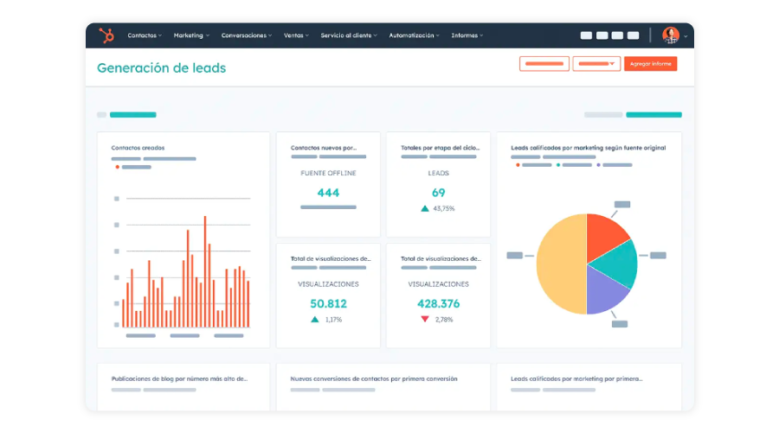Click the orange legend dot in Contactos creados
This screenshot has height=432, width=779.
[117, 167]
